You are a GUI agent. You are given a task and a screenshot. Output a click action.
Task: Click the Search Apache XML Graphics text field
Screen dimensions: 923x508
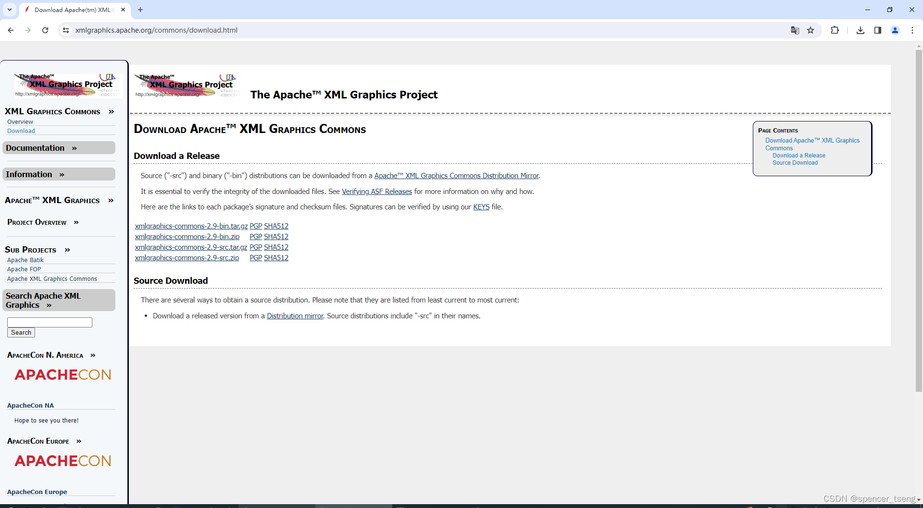point(49,322)
